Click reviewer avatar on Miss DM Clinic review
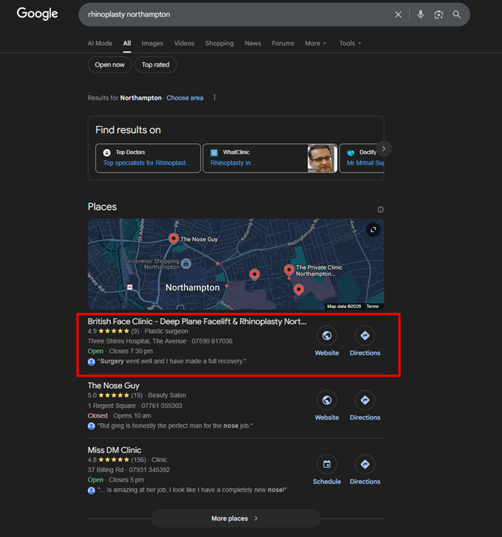 91,491
